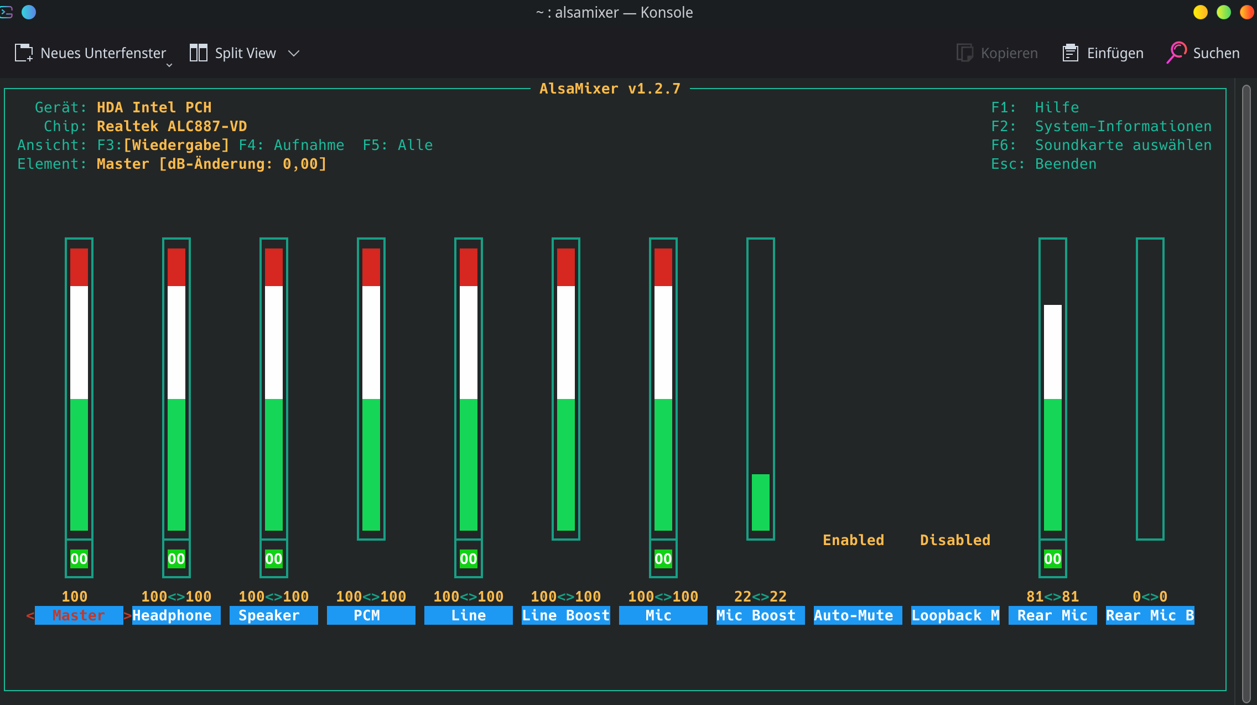Click the Realtek ALC887-VD chip name
1257x705 pixels.
point(172,126)
